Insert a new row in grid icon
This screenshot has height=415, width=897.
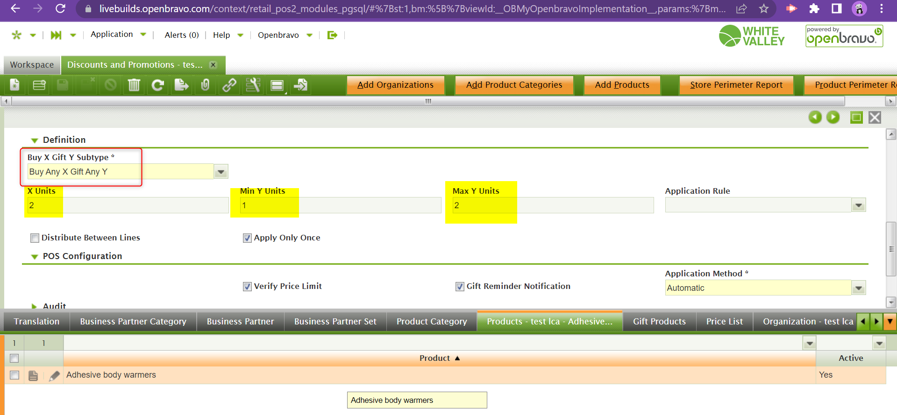pos(39,85)
